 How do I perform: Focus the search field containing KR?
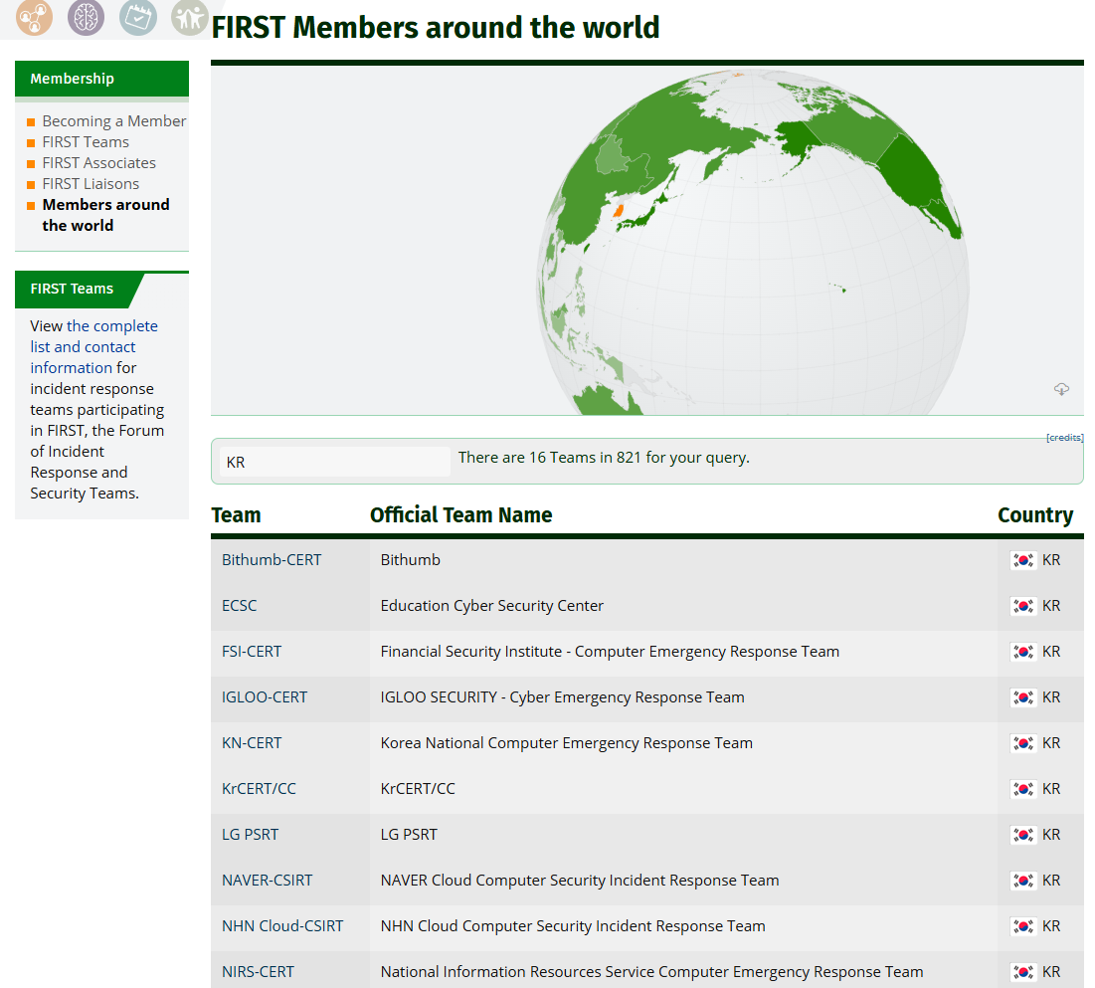334,462
